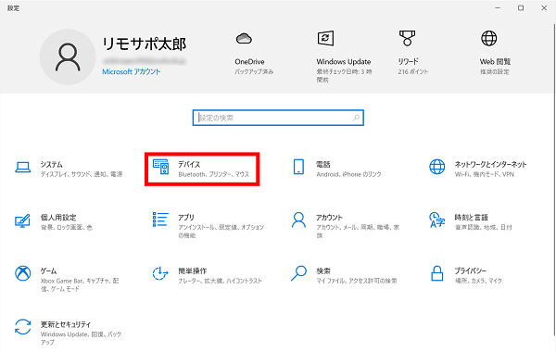Image resolution: width=556 pixels, height=352 pixels.
Task: Click the Wi-Fi、機内モード、VPN description
Action: 485,174
